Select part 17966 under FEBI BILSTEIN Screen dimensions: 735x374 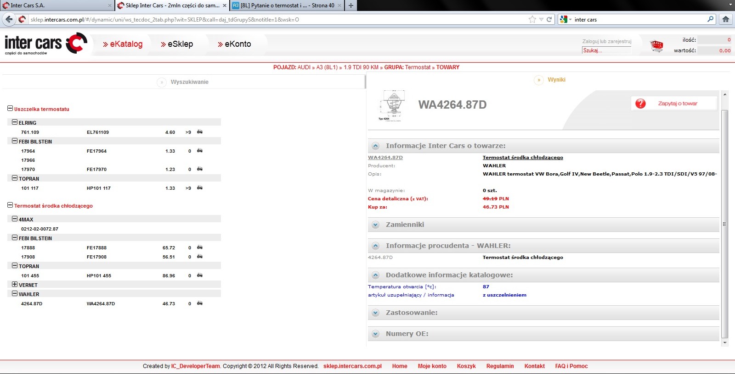[x=28, y=160]
